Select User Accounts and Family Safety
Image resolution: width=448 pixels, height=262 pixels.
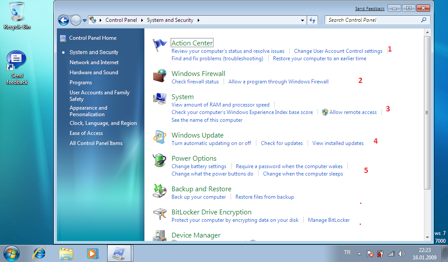tap(99, 96)
